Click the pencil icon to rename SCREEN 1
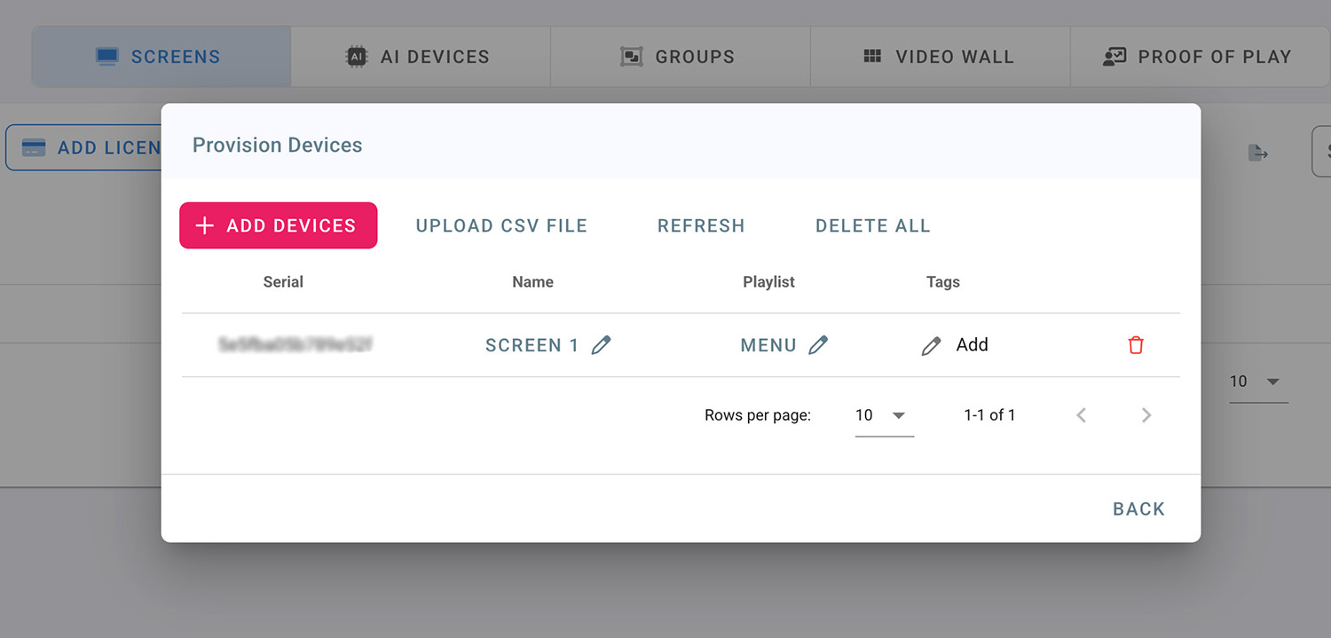 click(602, 345)
